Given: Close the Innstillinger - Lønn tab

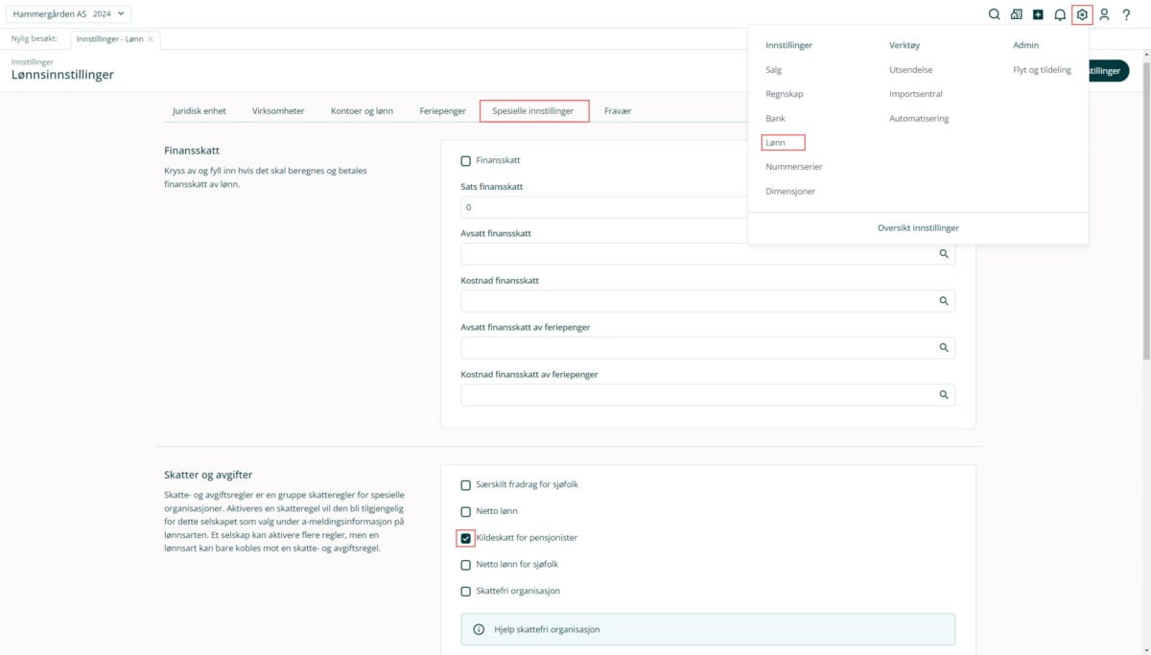Looking at the screenshot, I should pos(151,39).
